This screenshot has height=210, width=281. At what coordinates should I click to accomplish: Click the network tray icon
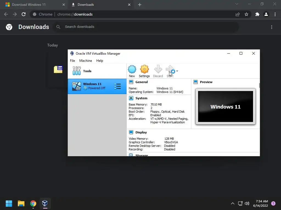point(240,203)
